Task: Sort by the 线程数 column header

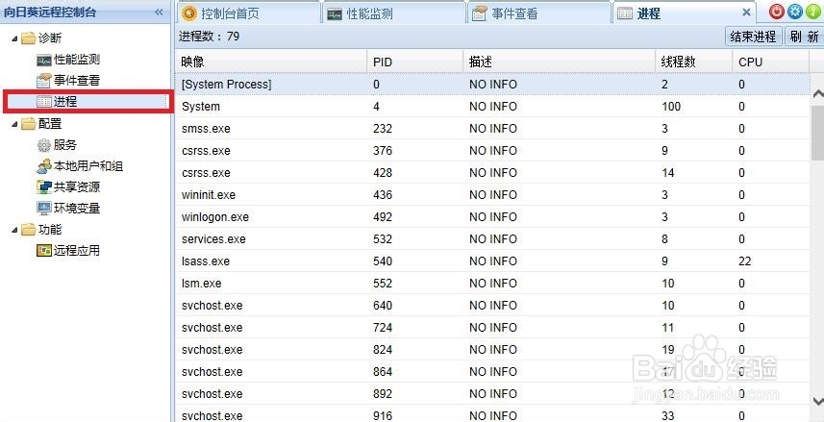Action: 693,62
